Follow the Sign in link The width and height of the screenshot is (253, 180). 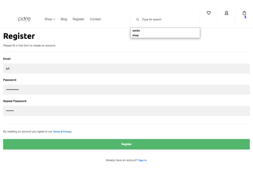click(x=142, y=160)
